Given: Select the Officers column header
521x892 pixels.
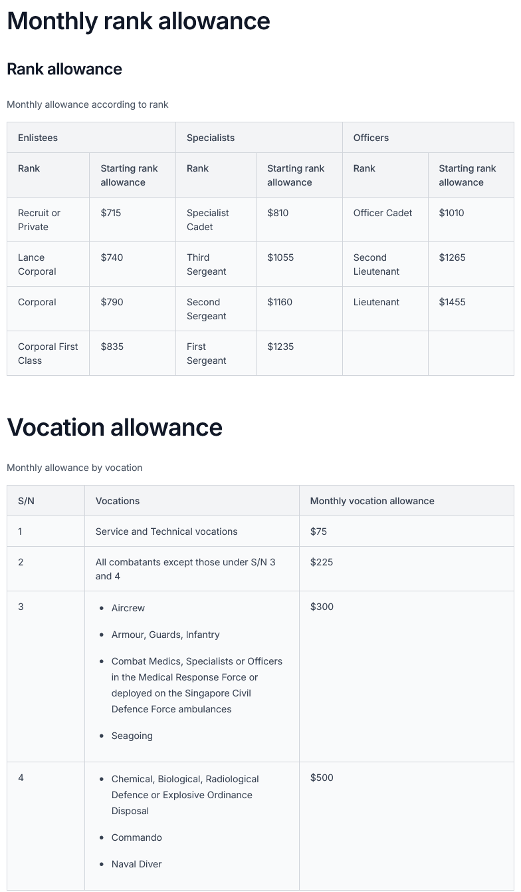Looking at the screenshot, I should pos(371,138).
